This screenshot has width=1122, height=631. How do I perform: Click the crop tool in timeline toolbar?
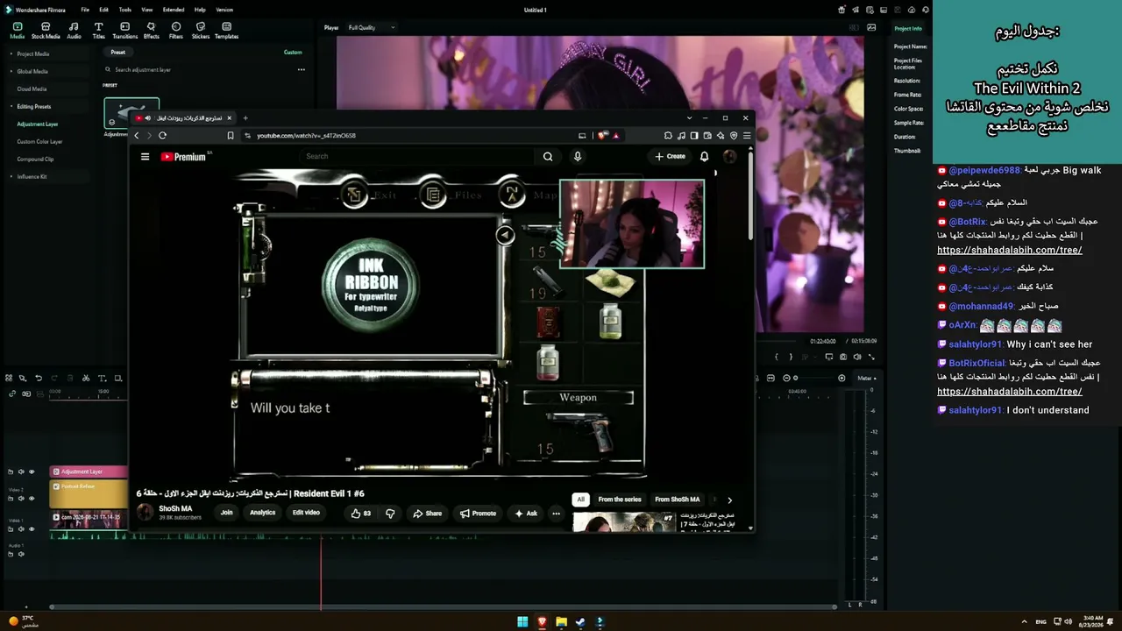click(x=117, y=379)
